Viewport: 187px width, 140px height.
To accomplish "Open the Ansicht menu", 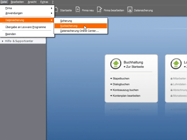I will (32, 2).
